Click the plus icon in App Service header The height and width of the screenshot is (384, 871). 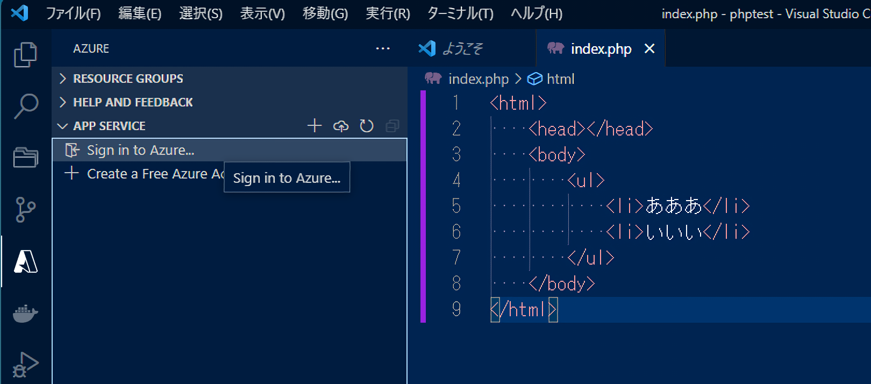pyautogui.click(x=315, y=126)
